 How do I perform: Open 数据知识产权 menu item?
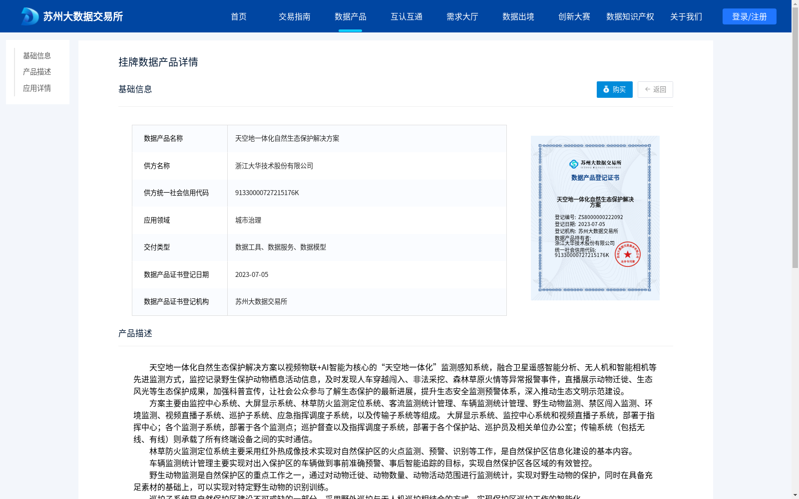click(630, 16)
